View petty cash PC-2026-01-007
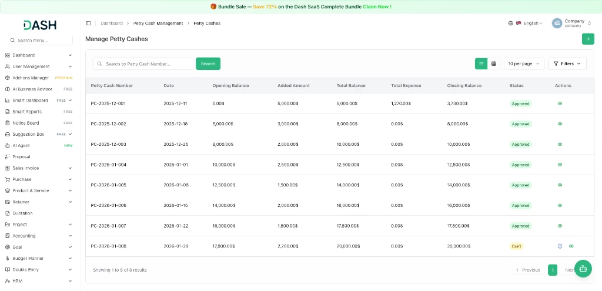 560,226
